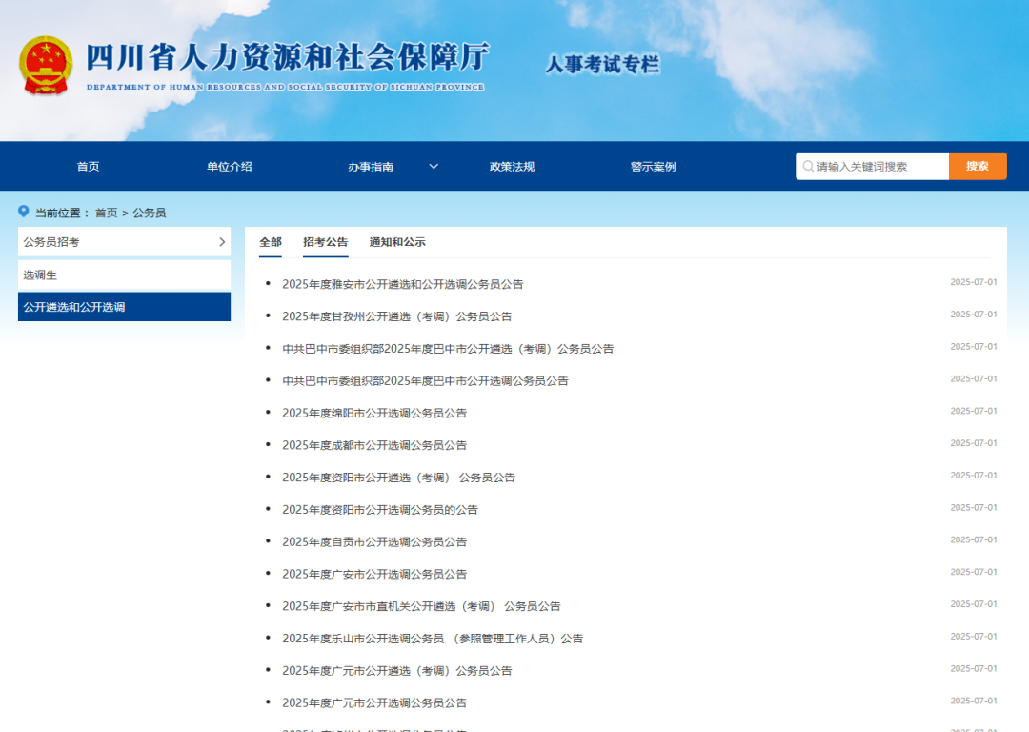Select 选调生 in the sidebar

click(x=41, y=275)
